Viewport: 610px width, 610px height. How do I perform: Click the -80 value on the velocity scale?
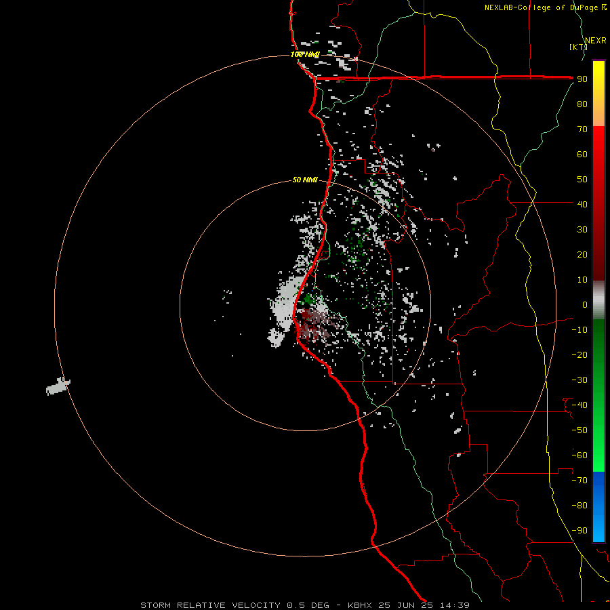click(x=579, y=506)
